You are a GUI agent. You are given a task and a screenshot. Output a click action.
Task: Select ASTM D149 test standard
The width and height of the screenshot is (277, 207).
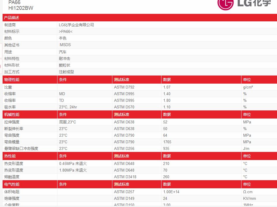124,198
